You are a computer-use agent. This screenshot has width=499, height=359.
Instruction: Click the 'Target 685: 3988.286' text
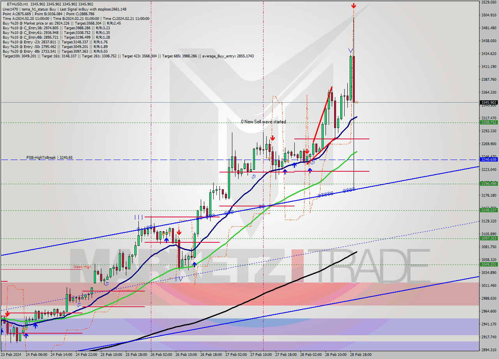(180, 56)
